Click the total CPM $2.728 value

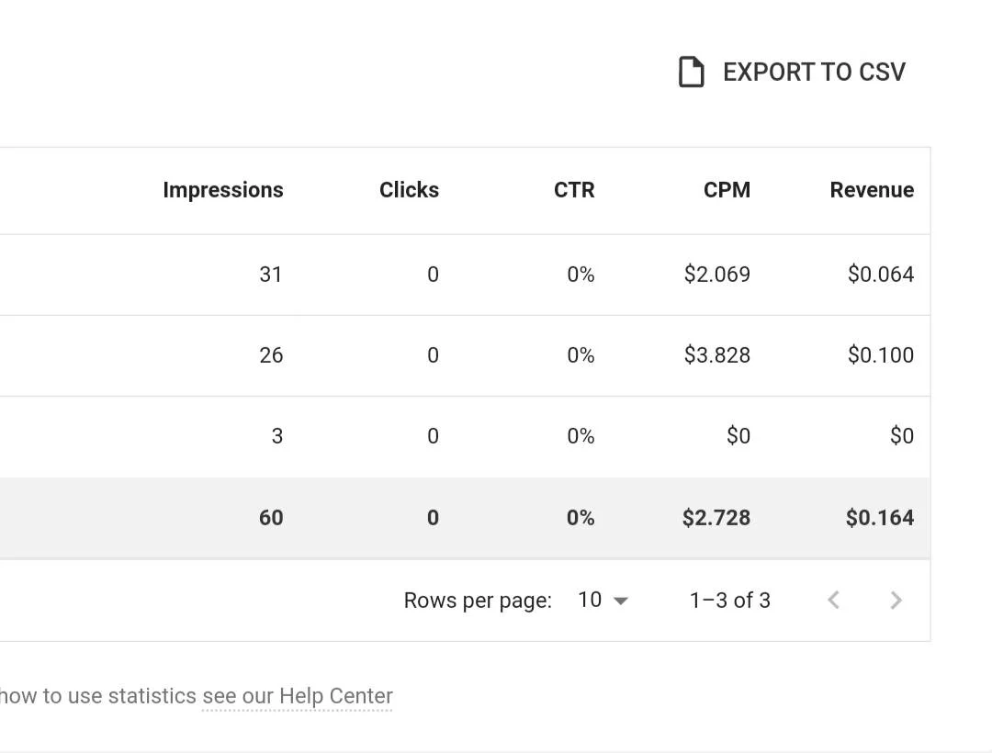point(716,518)
